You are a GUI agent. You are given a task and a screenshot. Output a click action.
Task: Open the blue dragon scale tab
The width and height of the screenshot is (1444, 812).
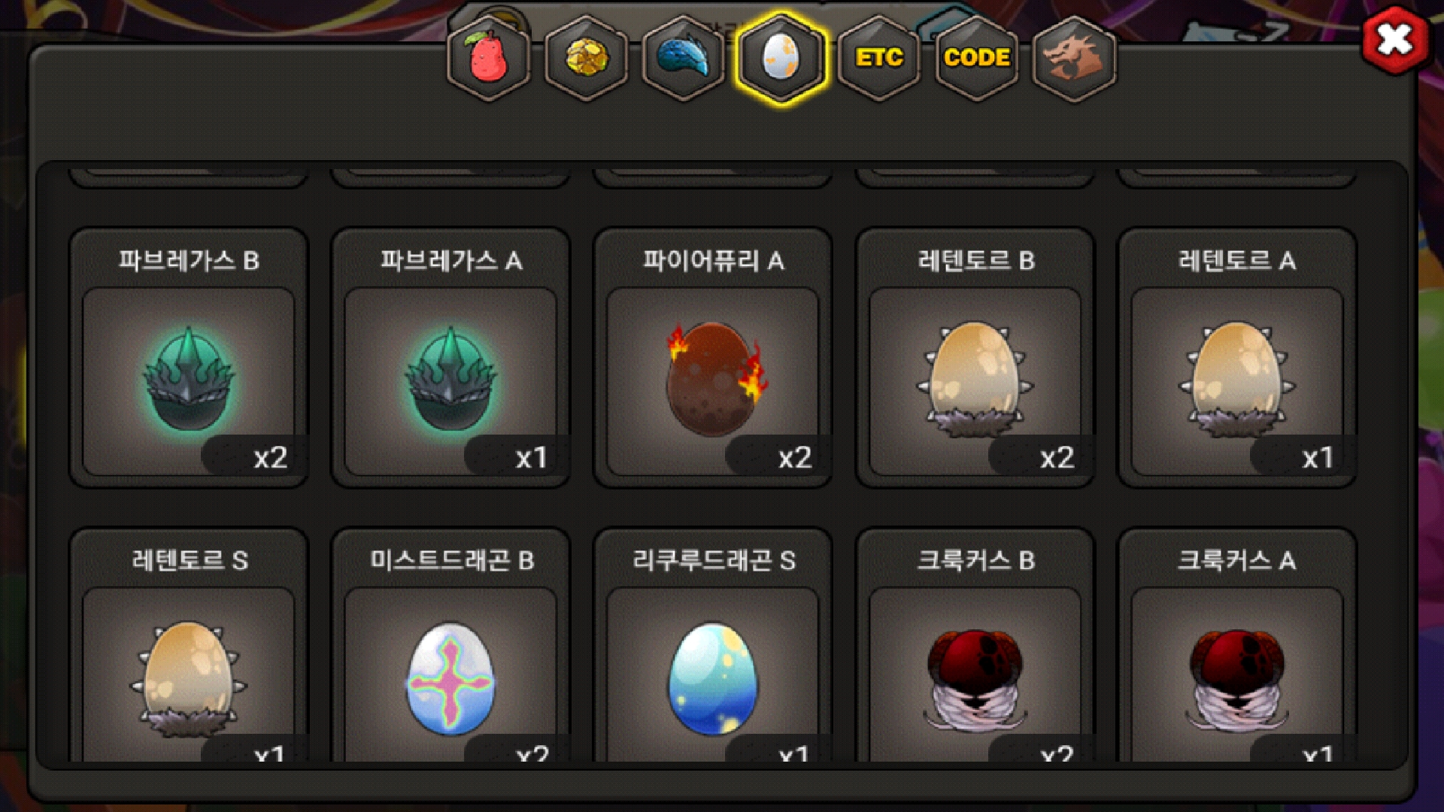[684, 58]
